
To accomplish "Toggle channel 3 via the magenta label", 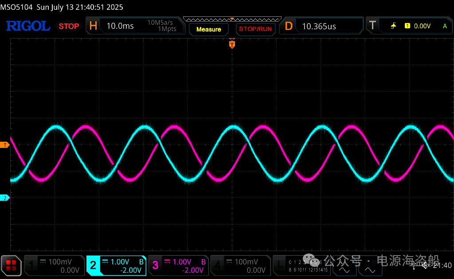I will [155, 265].
